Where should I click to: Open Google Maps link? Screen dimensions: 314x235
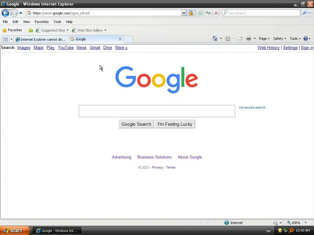click(38, 47)
